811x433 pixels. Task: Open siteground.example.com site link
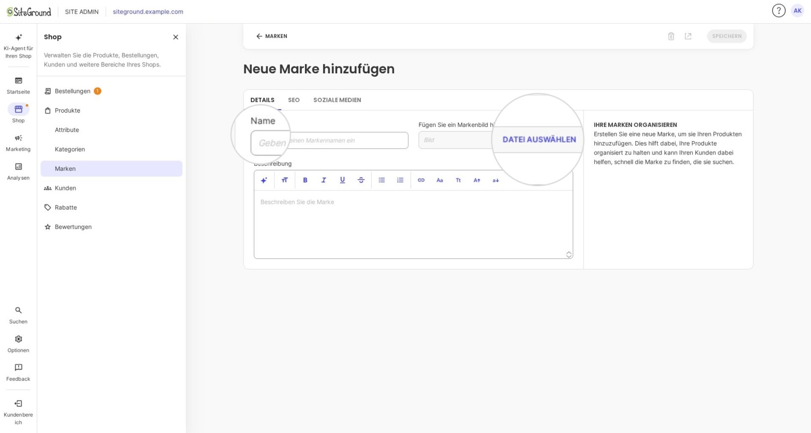[148, 12]
